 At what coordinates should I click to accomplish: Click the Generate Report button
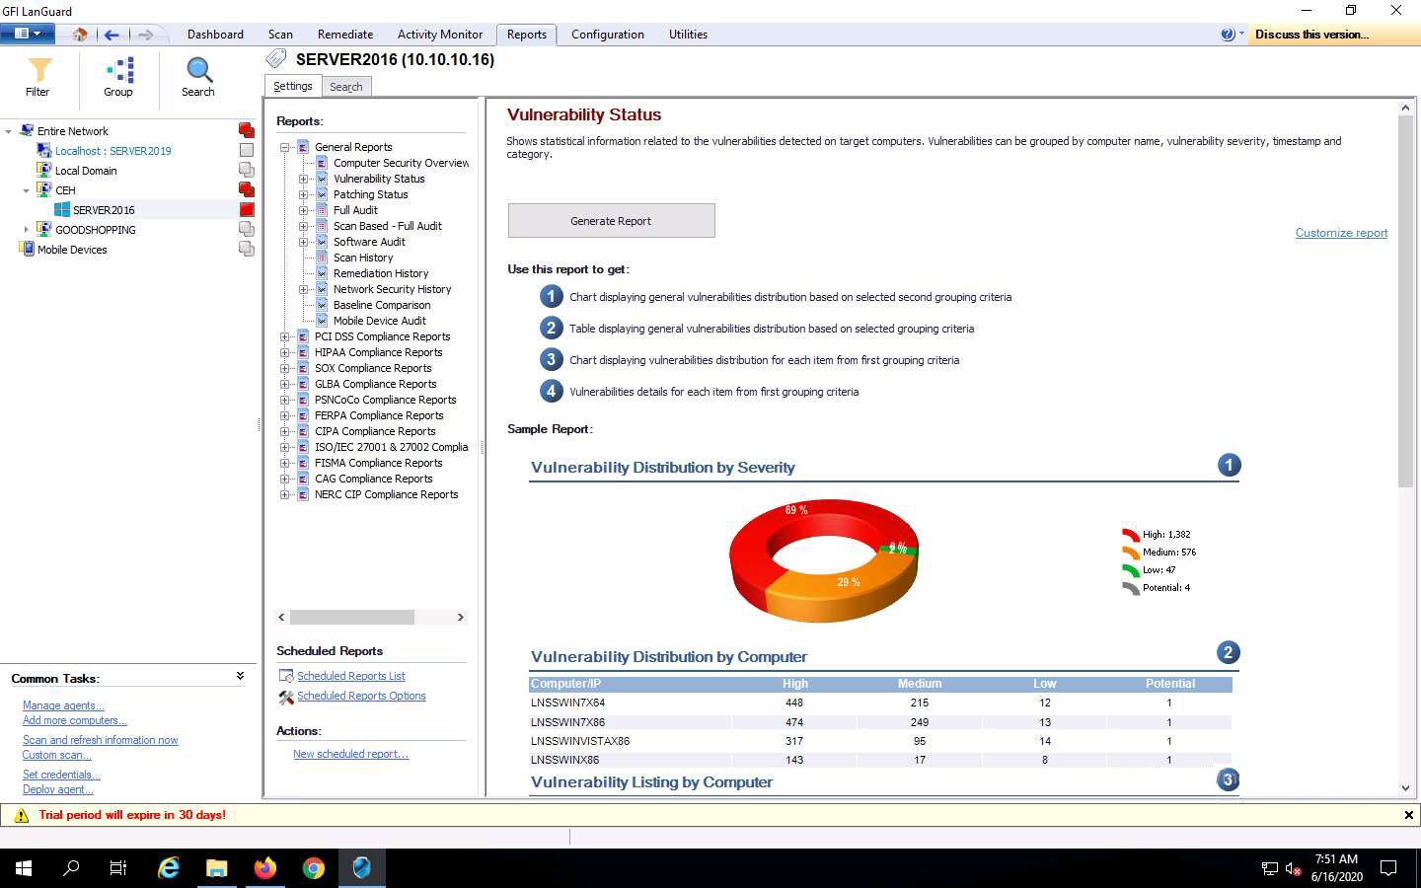pyautogui.click(x=611, y=221)
